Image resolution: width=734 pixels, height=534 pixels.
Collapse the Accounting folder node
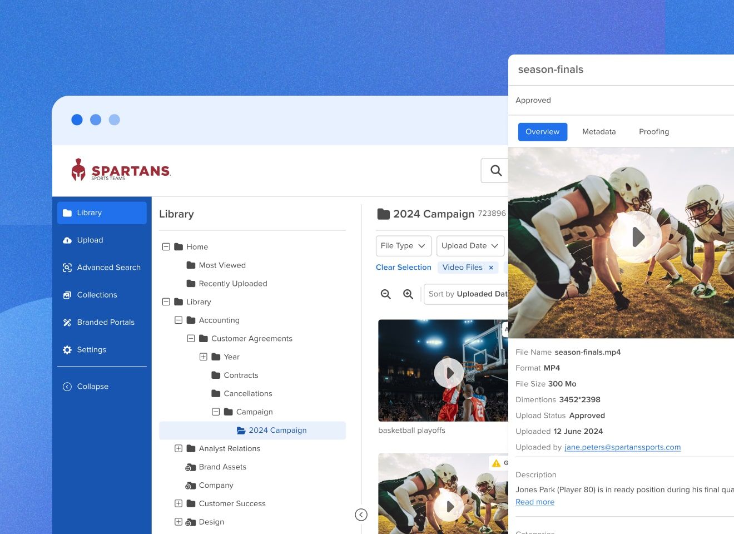pos(178,320)
